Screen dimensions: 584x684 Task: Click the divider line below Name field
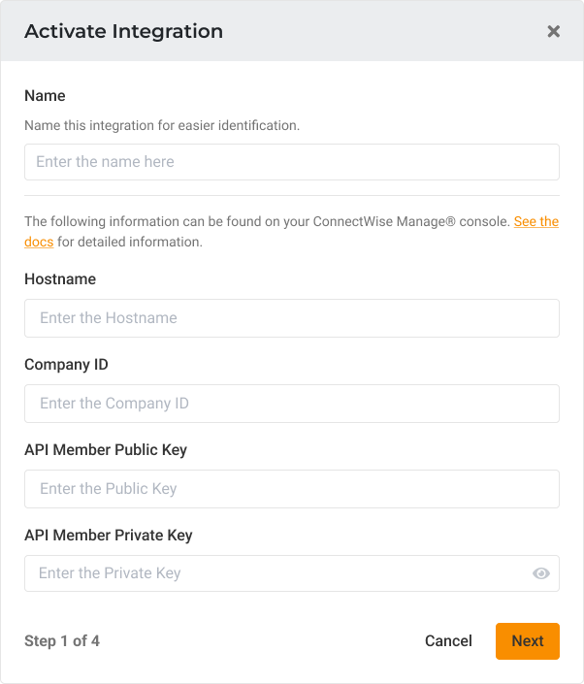pyautogui.click(x=291, y=198)
